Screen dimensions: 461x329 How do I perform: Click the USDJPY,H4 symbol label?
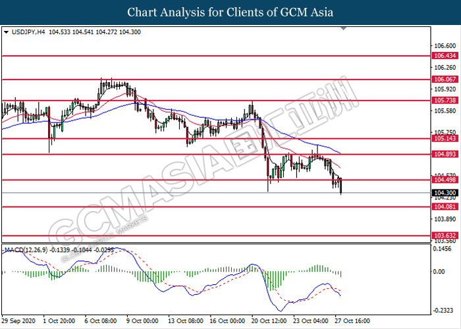click(28, 32)
